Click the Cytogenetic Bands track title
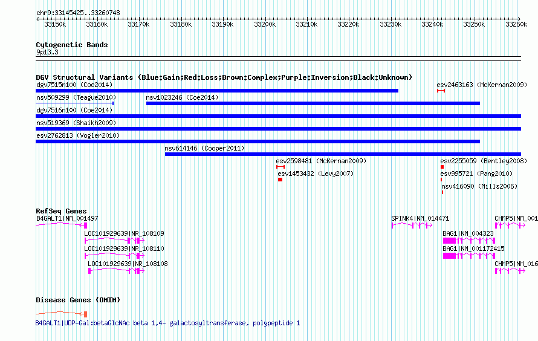The width and height of the screenshot is (538, 341). [72, 45]
